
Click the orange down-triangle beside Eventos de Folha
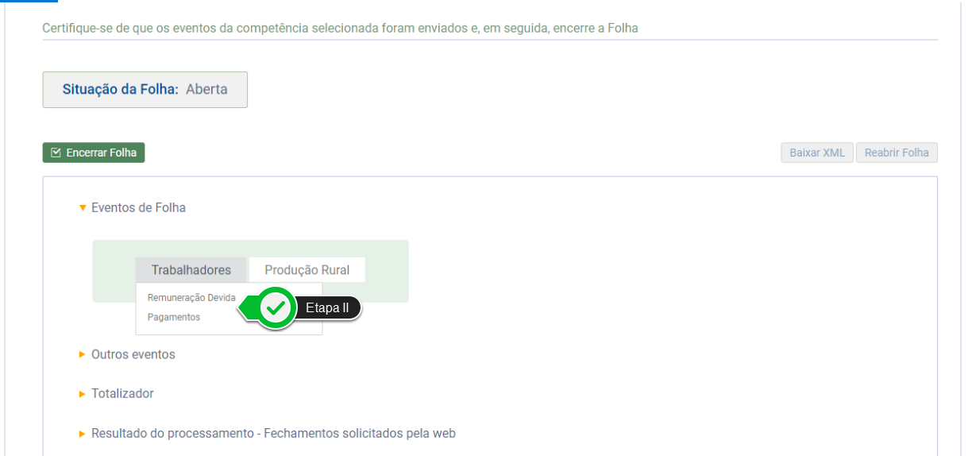(x=83, y=208)
